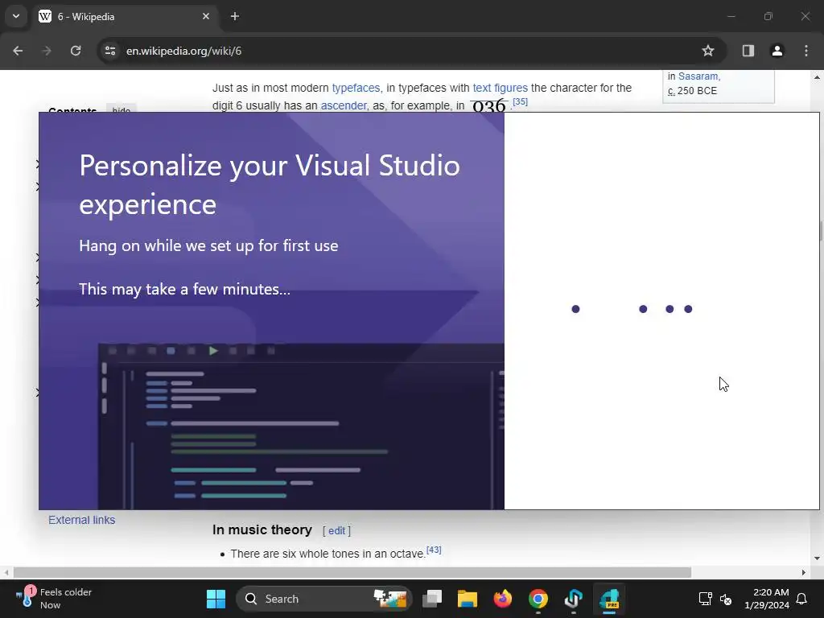824x618 pixels.
Task: Open the notifications bell icon
Action: tap(802, 599)
